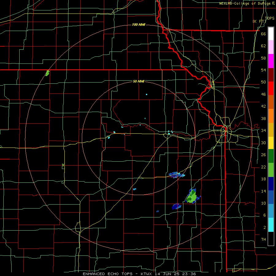Select the navy blue legend swatch
The height and width of the screenshot is (276, 276).
[271, 184]
